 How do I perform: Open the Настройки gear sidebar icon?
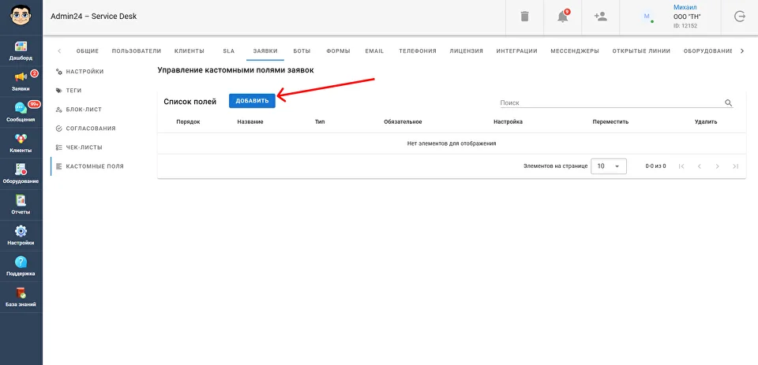click(21, 231)
